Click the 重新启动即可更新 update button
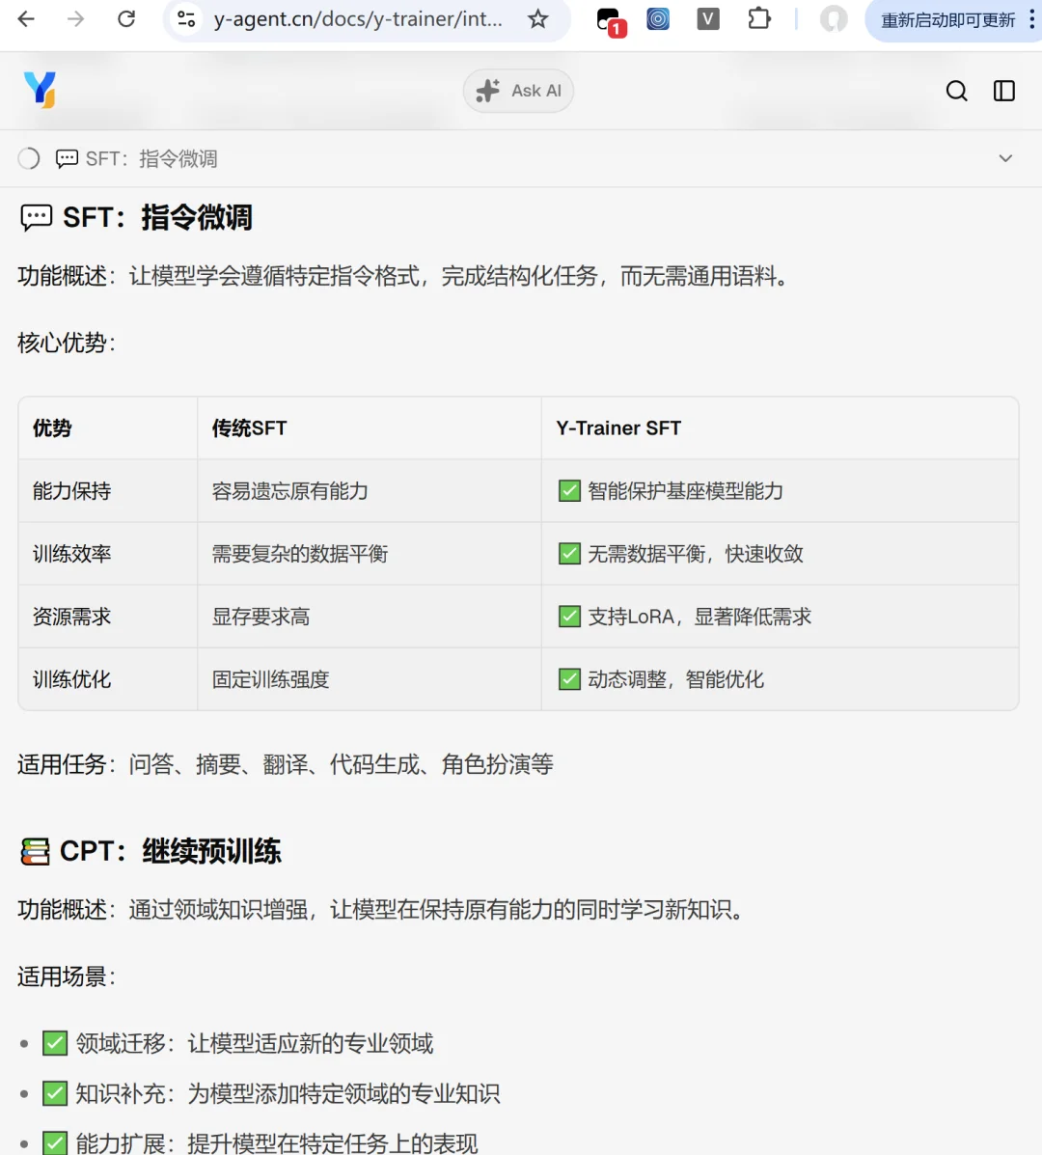This screenshot has width=1042, height=1155. [x=948, y=19]
